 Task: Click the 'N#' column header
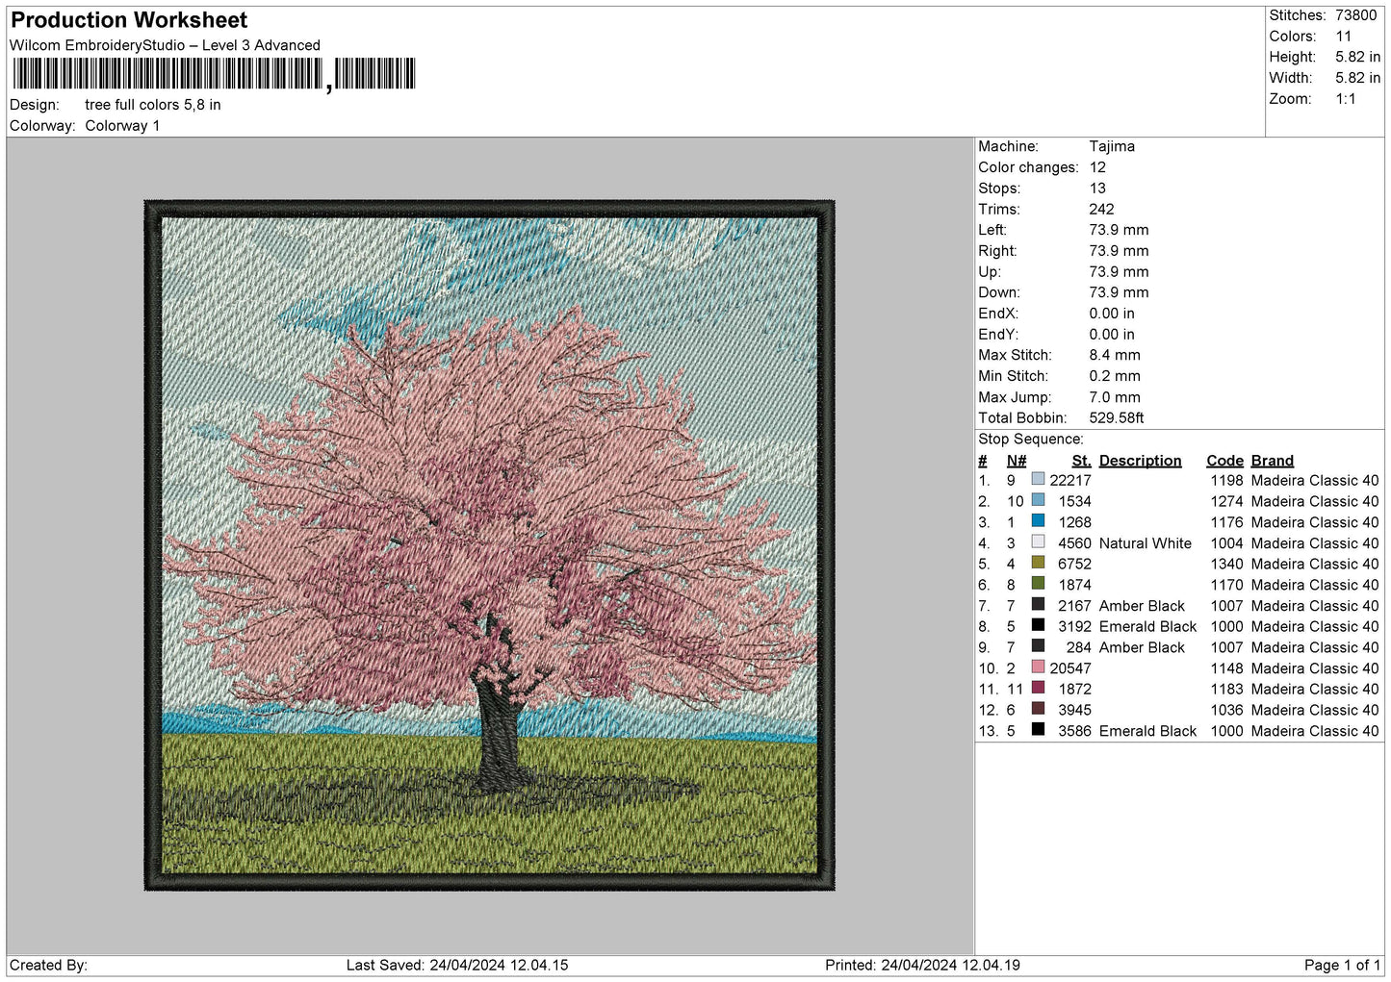pyautogui.click(x=1017, y=461)
